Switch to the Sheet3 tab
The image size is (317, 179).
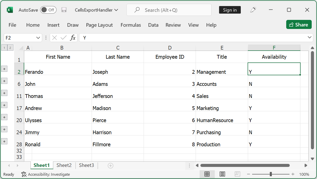[87, 165]
